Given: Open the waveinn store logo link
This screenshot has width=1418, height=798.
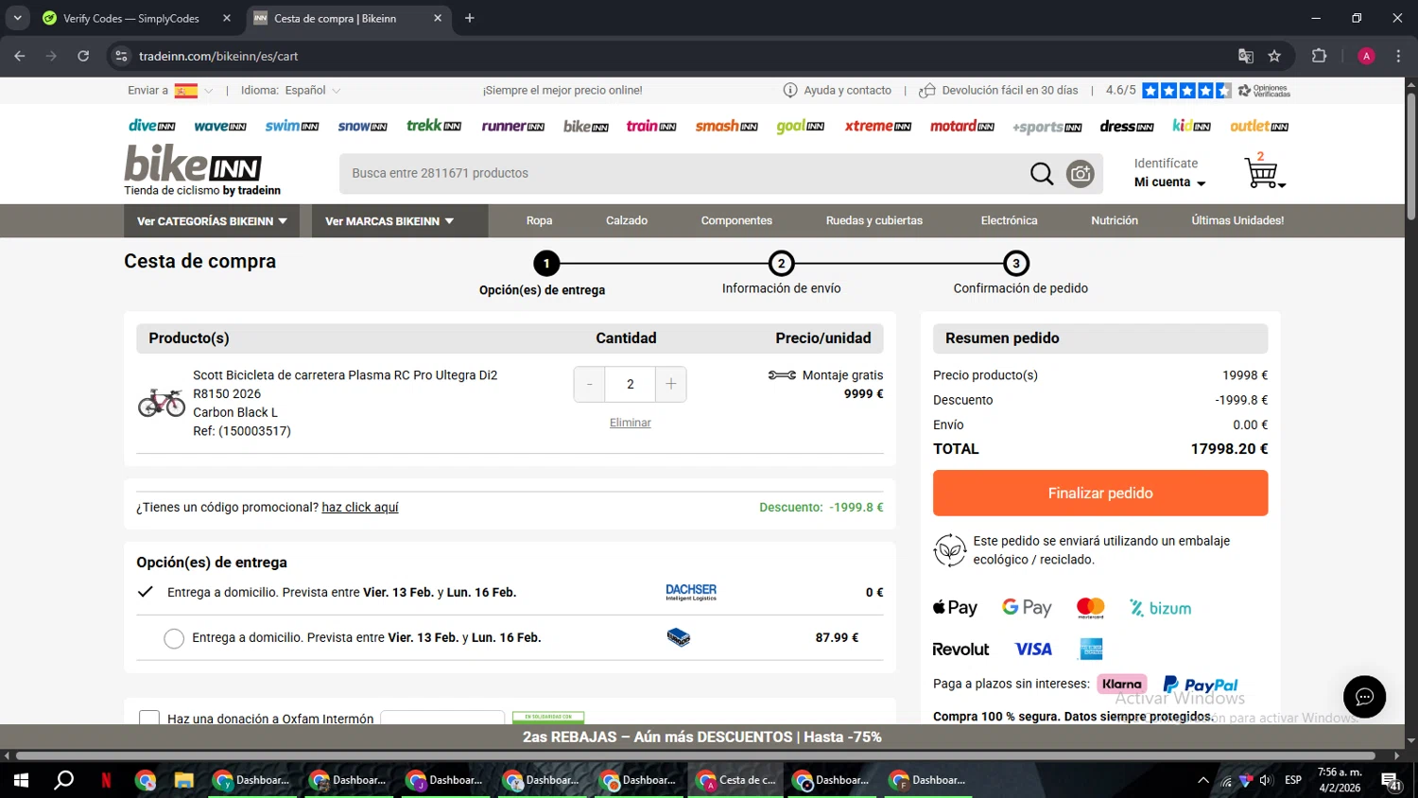Looking at the screenshot, I should tap(220, 126).
